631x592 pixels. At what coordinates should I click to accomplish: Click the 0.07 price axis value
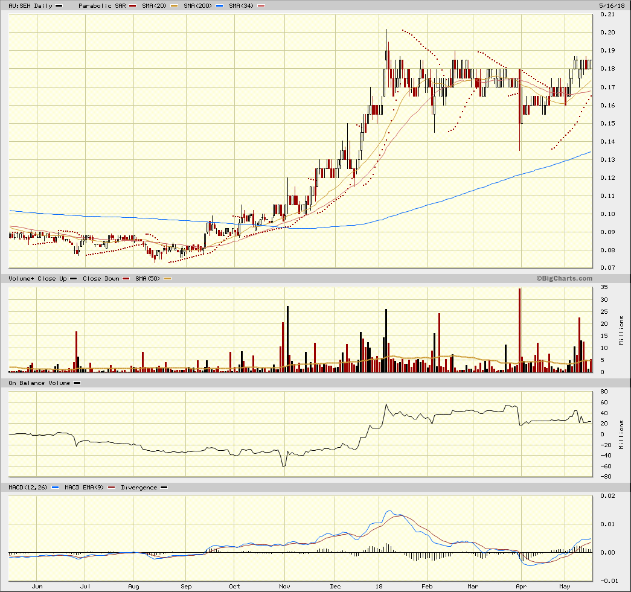pos(607,267)
